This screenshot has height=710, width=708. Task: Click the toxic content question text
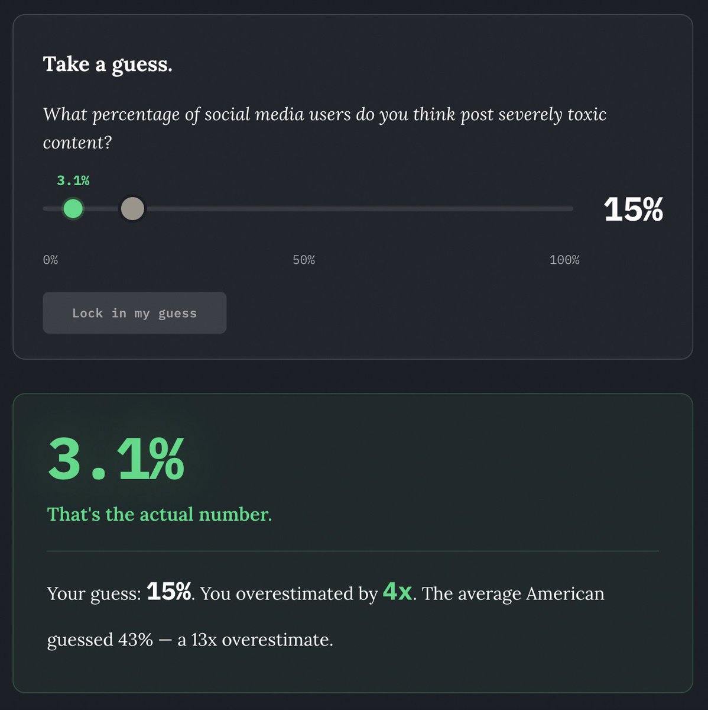325,128
